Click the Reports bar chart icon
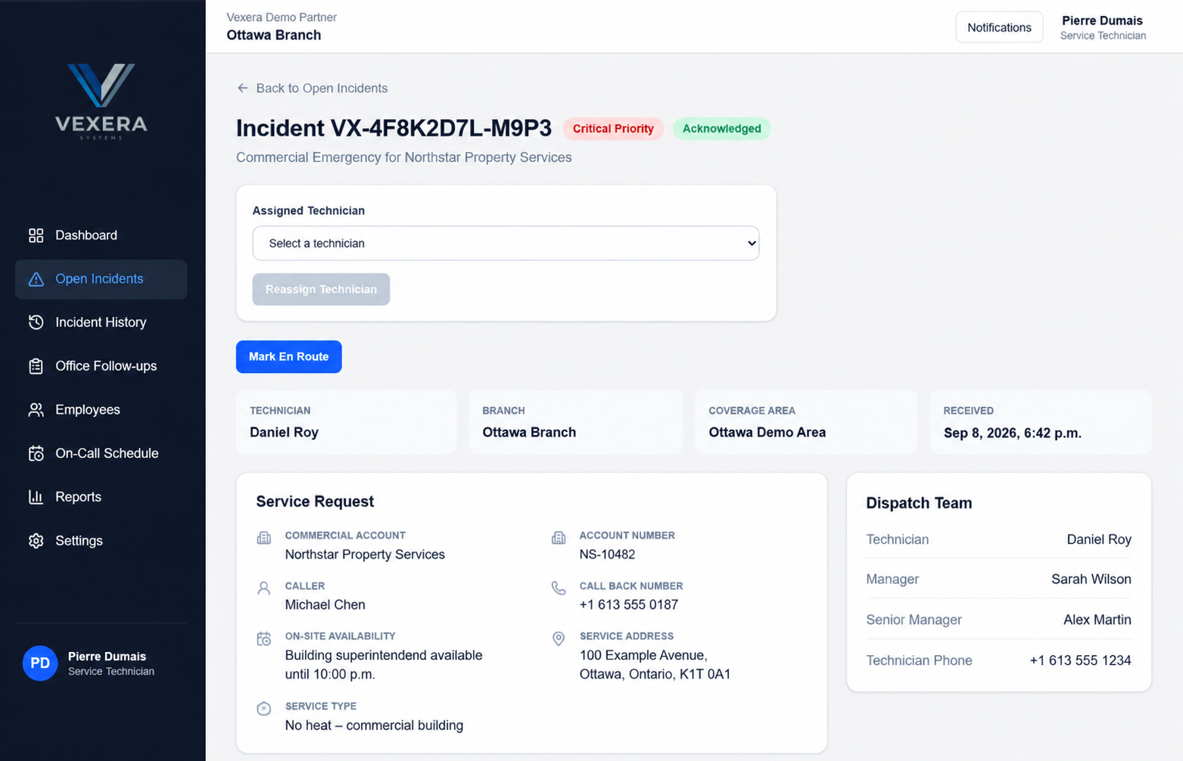Viewport: 1183px width, 761px height. (x=36, y=497)
